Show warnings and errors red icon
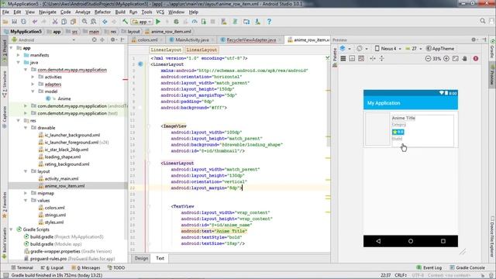 pos(476,59)
